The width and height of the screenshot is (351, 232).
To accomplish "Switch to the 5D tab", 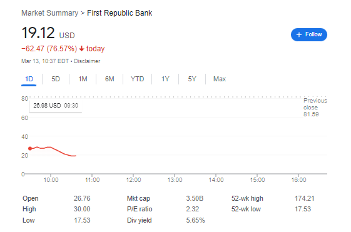I will (x=56, y=79).
